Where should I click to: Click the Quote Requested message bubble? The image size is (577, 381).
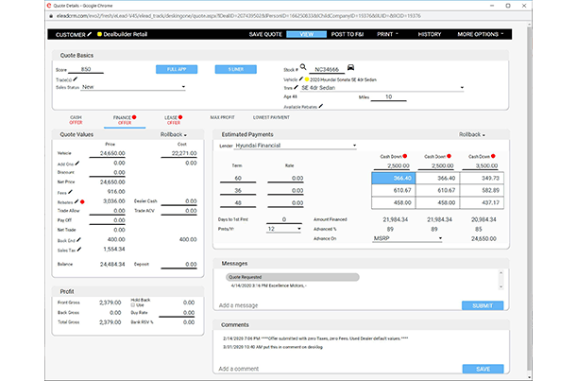click(293, 277)
